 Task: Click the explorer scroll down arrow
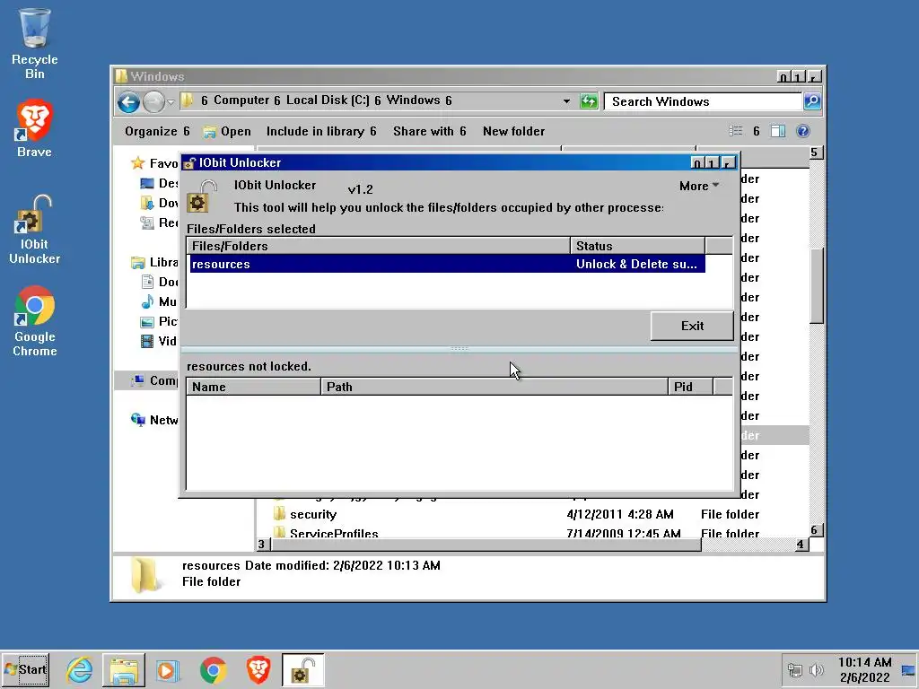817,529
